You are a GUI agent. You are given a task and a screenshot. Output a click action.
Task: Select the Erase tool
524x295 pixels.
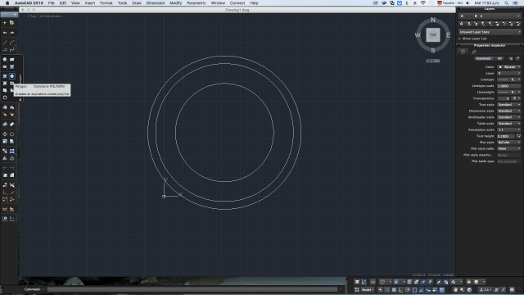point(12,124)
